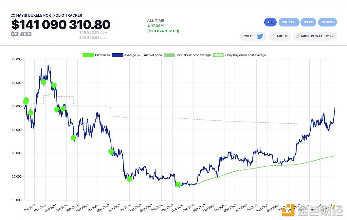Click the question mark About icon
The image size is (347, 220).
coord(273,36)
